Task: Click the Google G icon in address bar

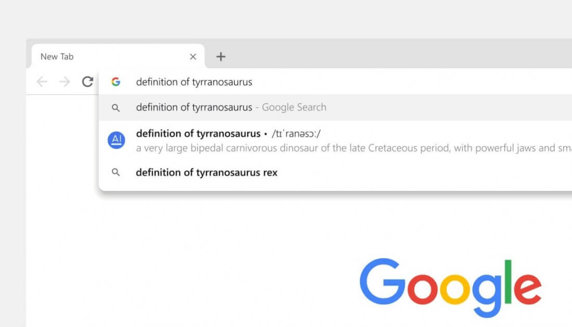Action: (x=115, y=82)
